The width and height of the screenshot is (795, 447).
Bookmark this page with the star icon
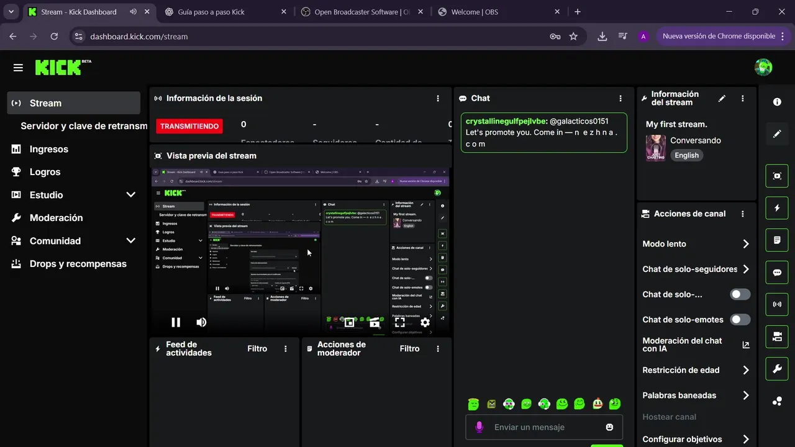coord(573,37)
